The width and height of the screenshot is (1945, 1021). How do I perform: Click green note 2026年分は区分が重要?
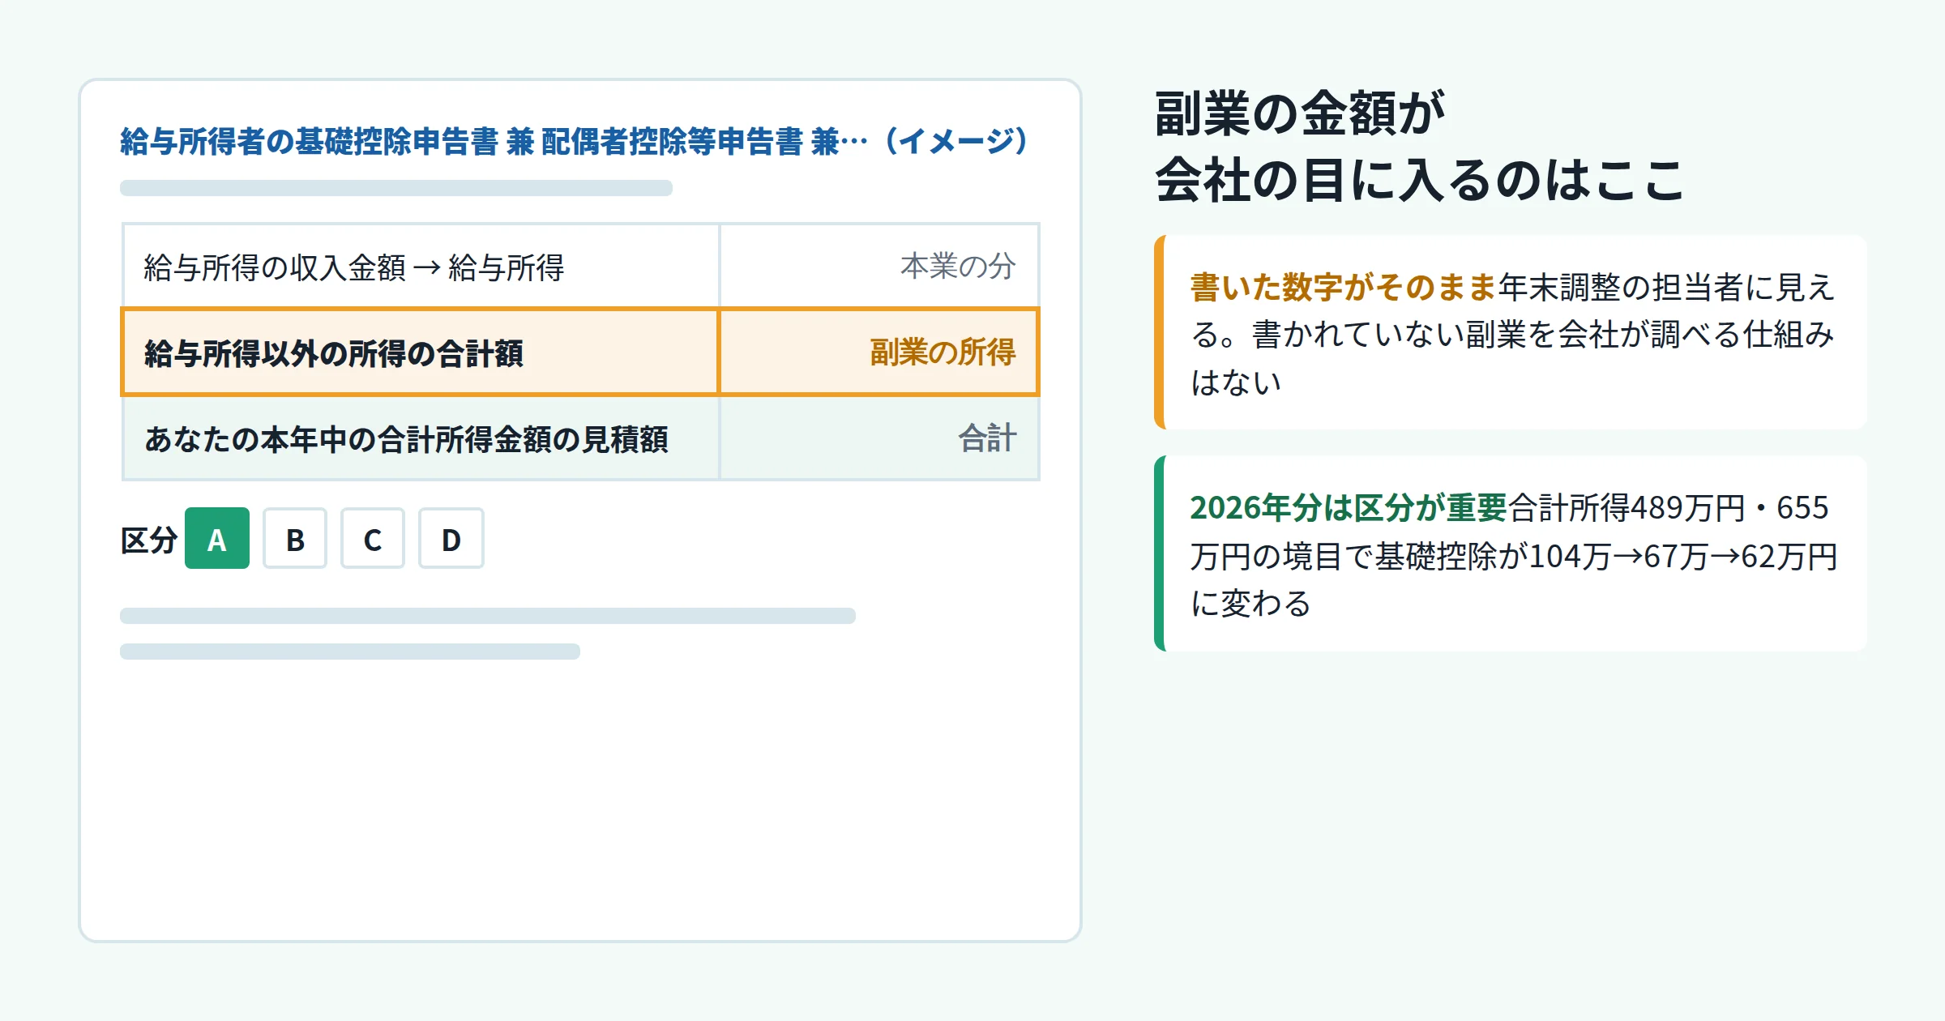(1511, 553)
